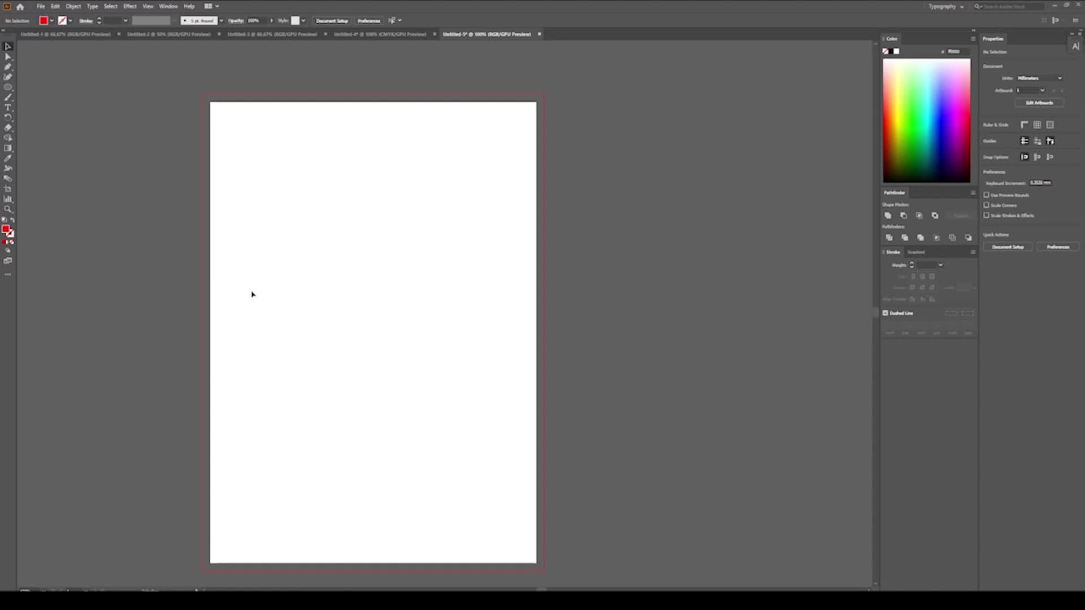Toggle Show Guides button
Viewport: 1085px width, 610px height.
coord(1025,141)
